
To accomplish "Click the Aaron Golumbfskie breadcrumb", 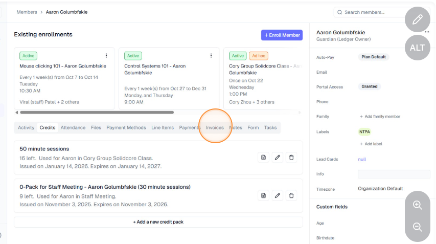I will point(67,12).
